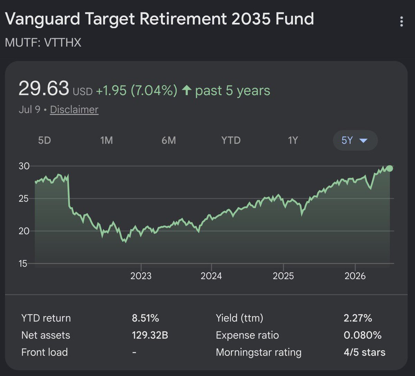Viewport: 415px width, 376px height.
Task: Open the Disclaimer link
Action: [x=74, y=110]
